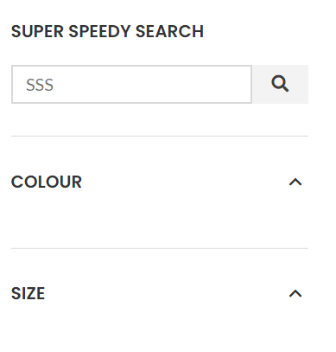
Task: Click the magnifying glass search icon
Action: pos(280,84)
